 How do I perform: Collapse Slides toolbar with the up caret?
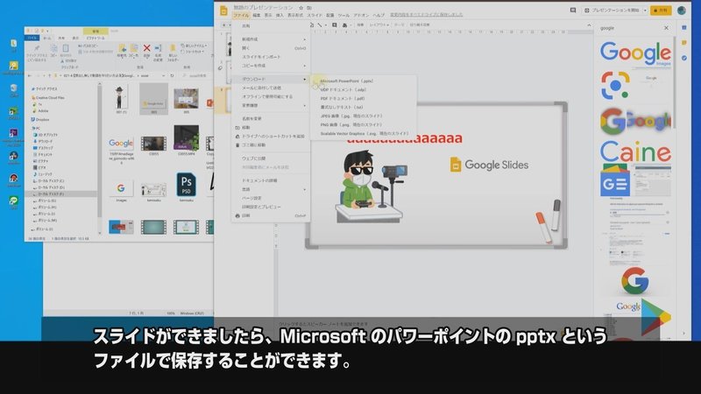coord(589,25)
